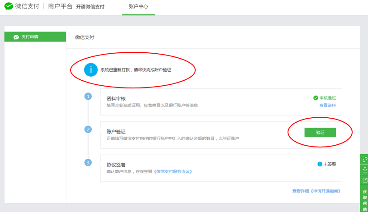Click the 审核通过 status text
Image resolution: width=368 pixels, height=212 pixels.
tap(328, 98)
